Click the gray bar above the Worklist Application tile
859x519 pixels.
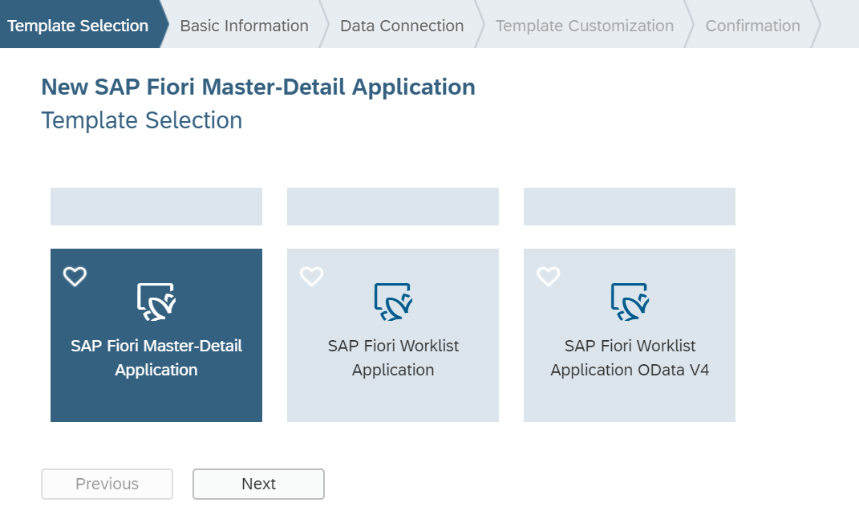[393, 206]
